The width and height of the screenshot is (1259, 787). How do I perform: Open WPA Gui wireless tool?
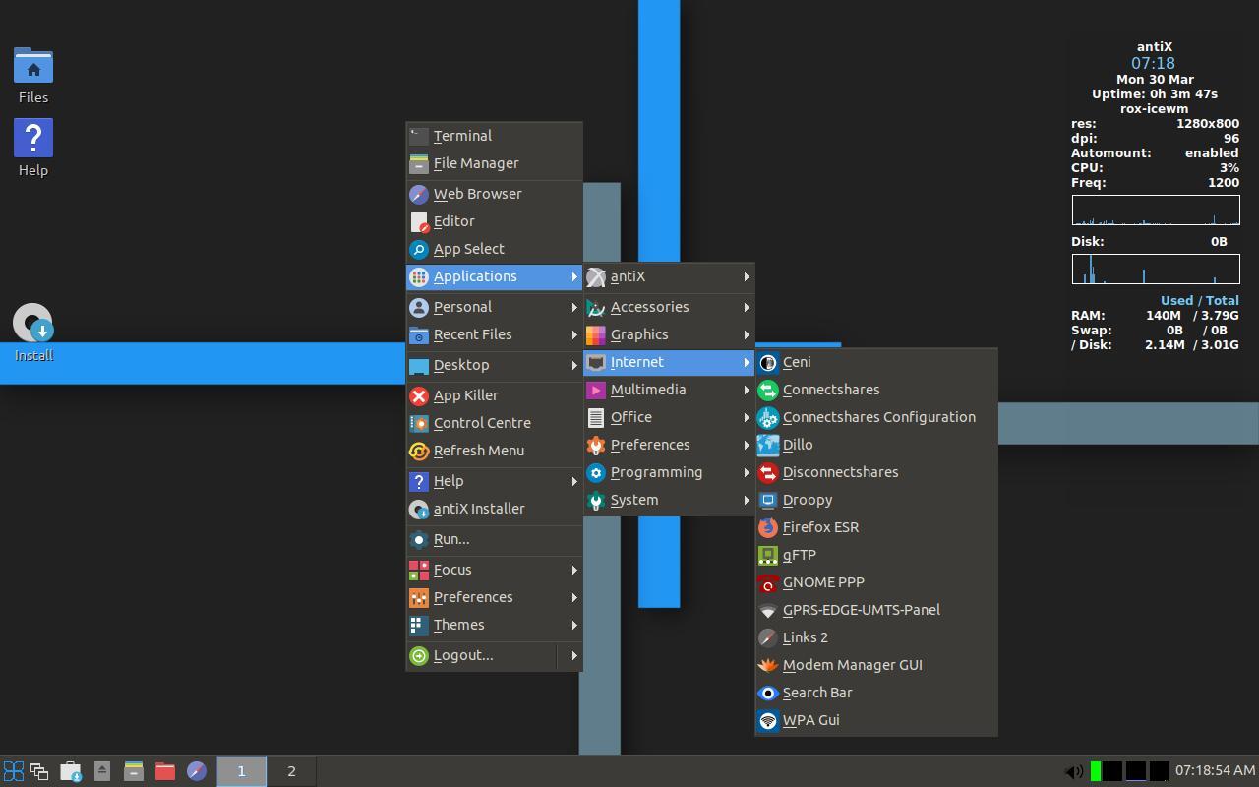(x=876, y=720)
